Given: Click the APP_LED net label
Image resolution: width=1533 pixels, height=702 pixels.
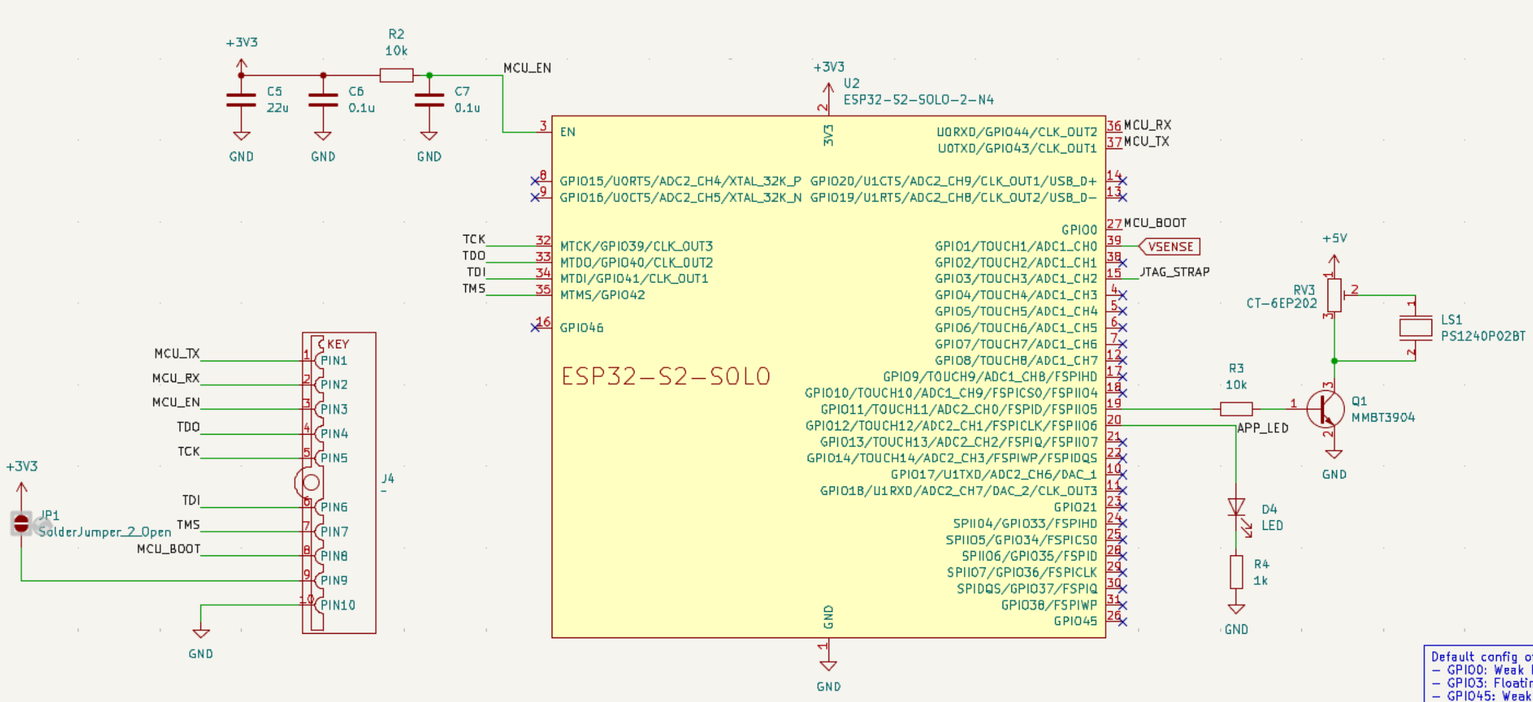Looking at the screenshot, I should (x=1262, y=428).
